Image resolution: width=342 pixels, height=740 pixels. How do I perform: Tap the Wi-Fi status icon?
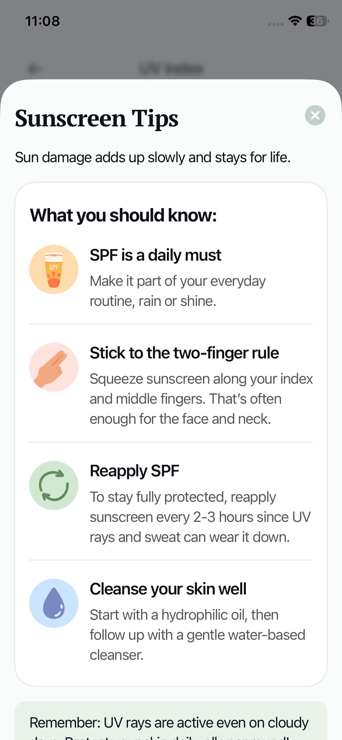coord(295,21)
